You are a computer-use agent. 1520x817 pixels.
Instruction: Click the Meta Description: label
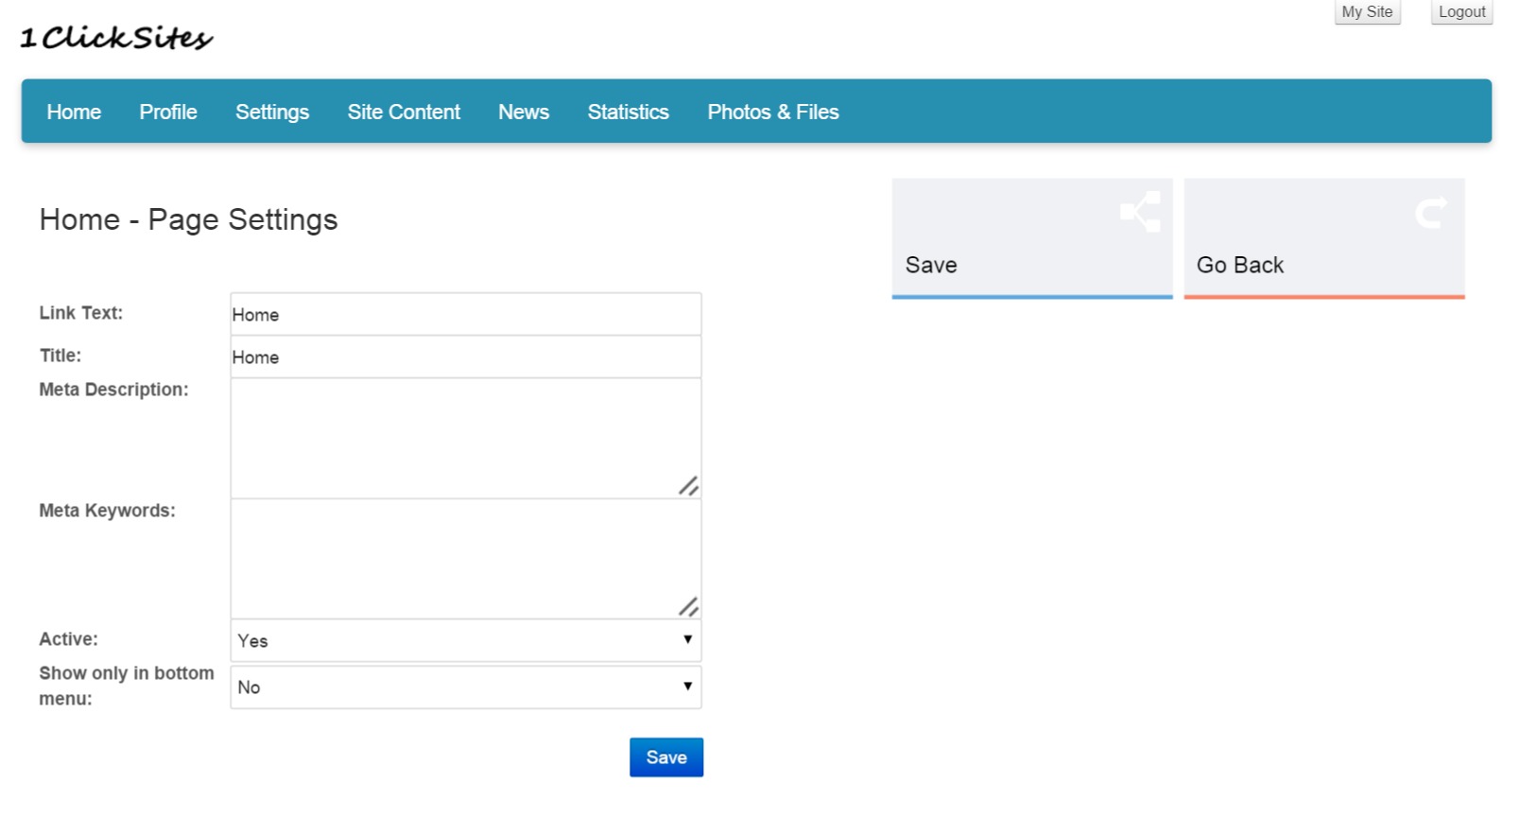(113, 390)
